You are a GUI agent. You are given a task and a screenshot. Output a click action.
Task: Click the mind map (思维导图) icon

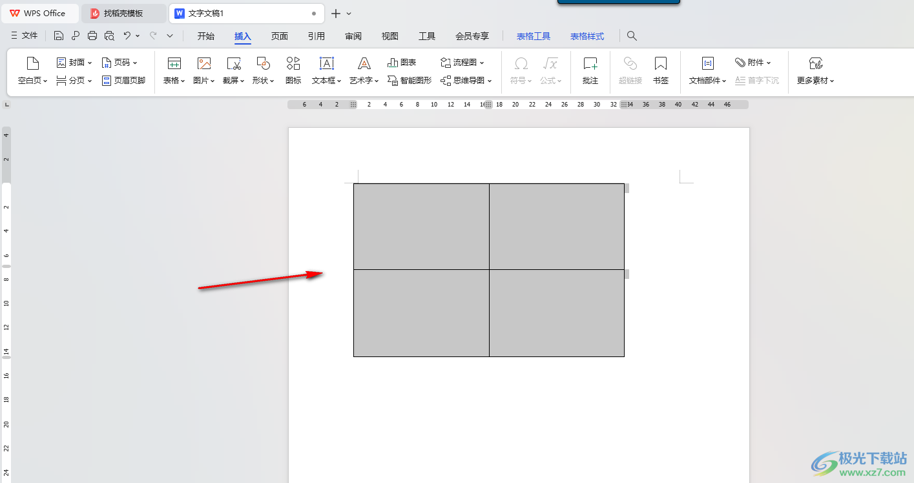click(445, 81)
